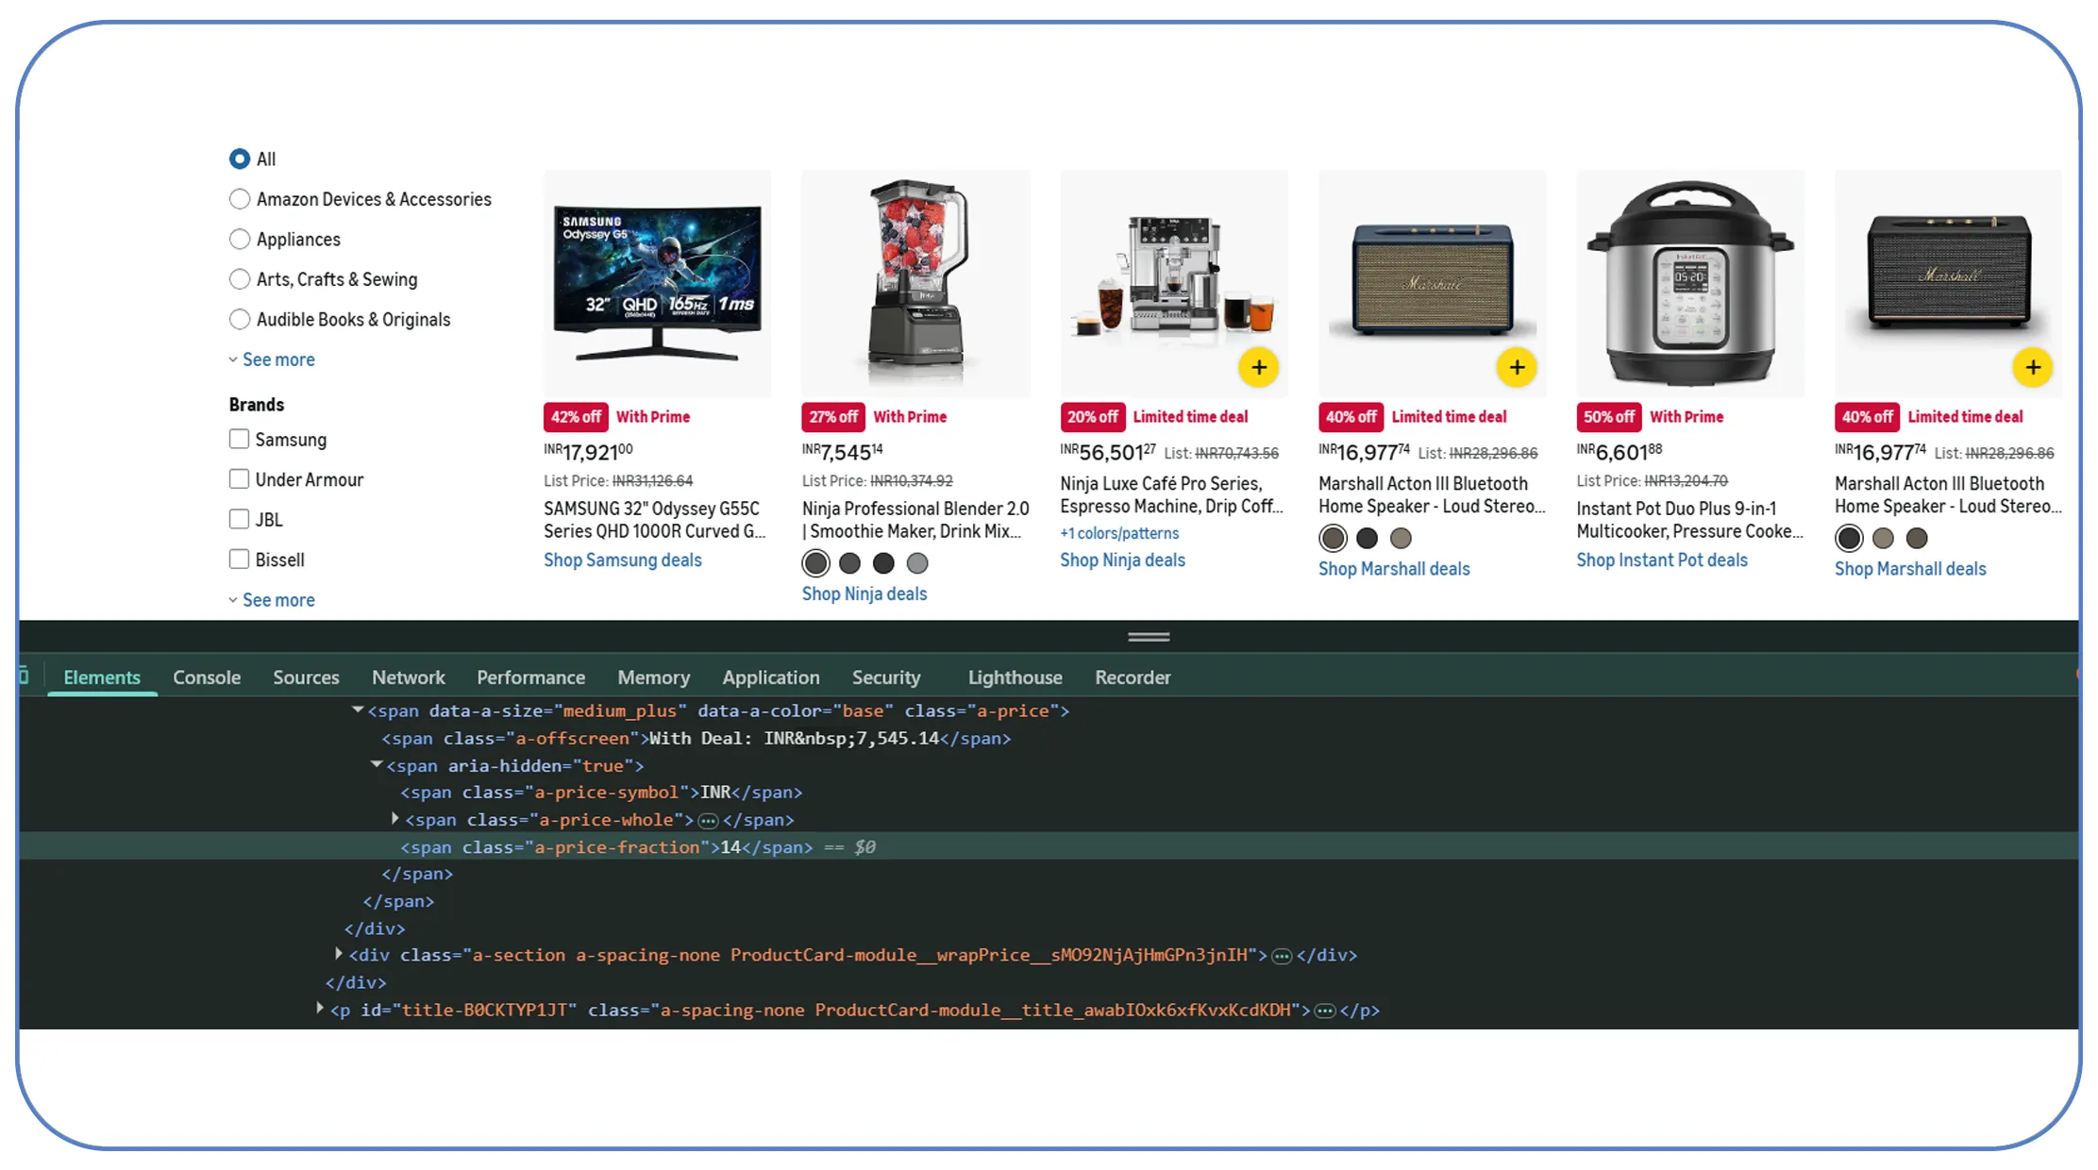Select first color swatch of Ninja blender

(x=816, y=563)
